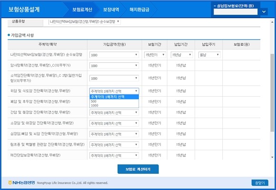Open 가입금액 dropdown for 암사망특약 row
The width and height of the screenshot is (276, 190).
(x=114, y=66)
